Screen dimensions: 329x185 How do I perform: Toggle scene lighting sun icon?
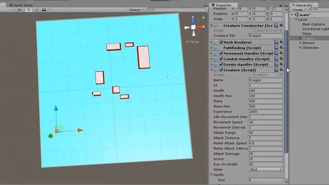(x=29, y=10)
